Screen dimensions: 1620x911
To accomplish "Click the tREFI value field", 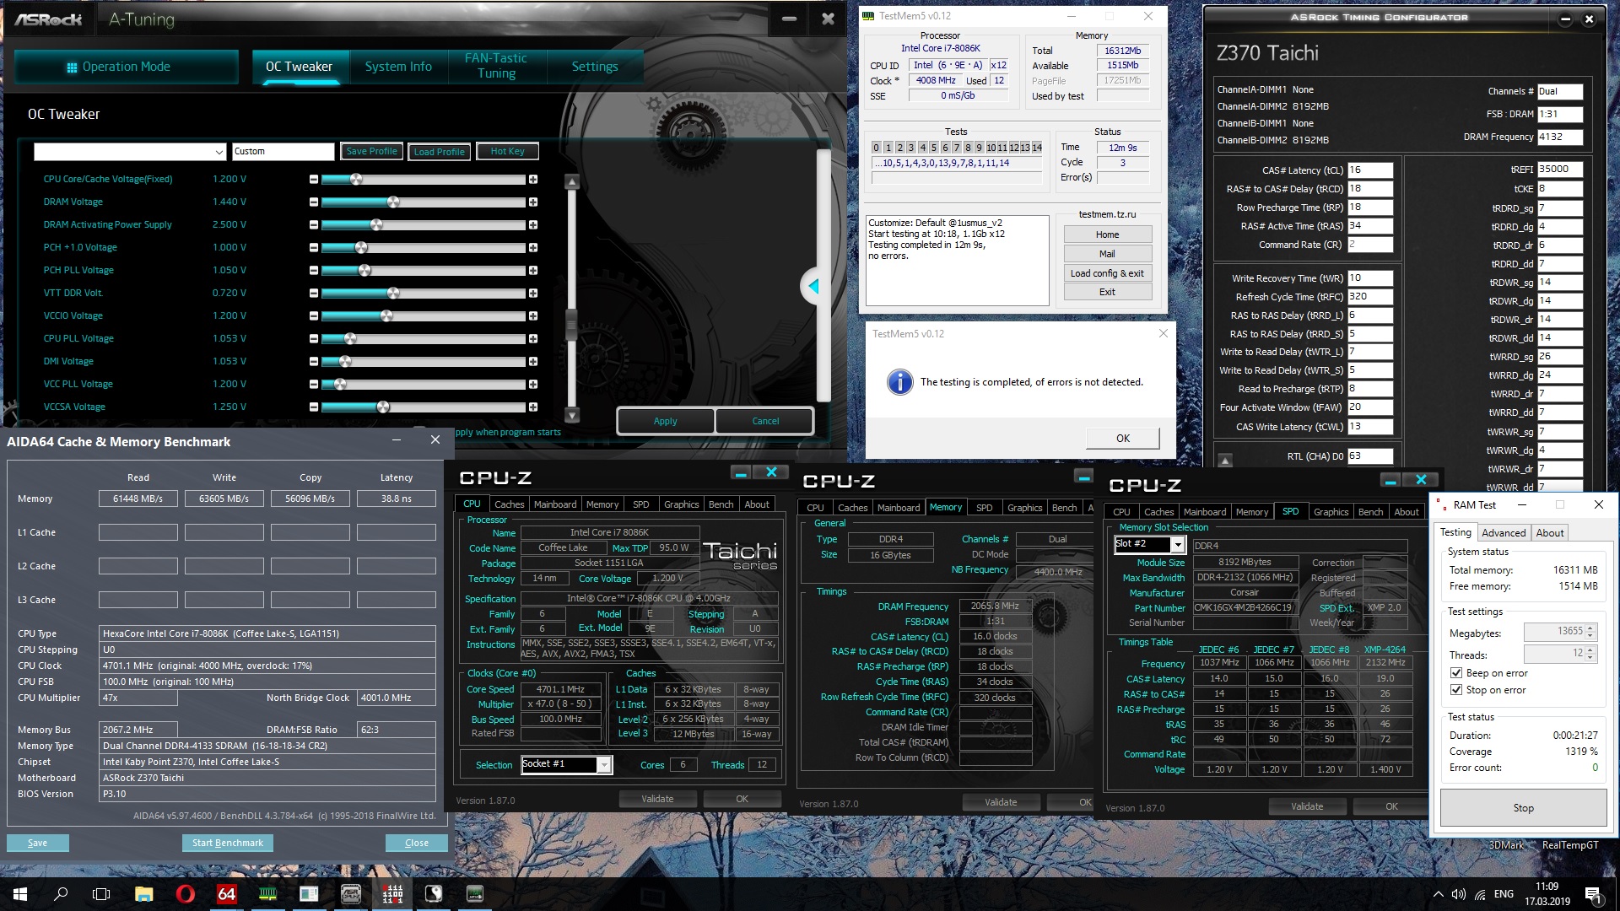I will [x=1559, y=170].
